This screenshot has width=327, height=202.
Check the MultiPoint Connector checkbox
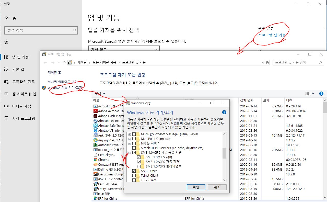point(134,139)
